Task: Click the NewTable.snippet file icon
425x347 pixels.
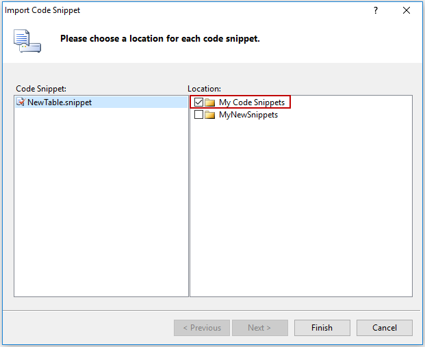Action: point(21,102)
